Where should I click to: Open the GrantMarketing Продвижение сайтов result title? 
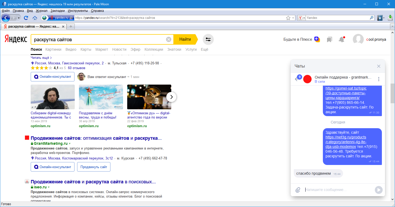tap(96, 138)
